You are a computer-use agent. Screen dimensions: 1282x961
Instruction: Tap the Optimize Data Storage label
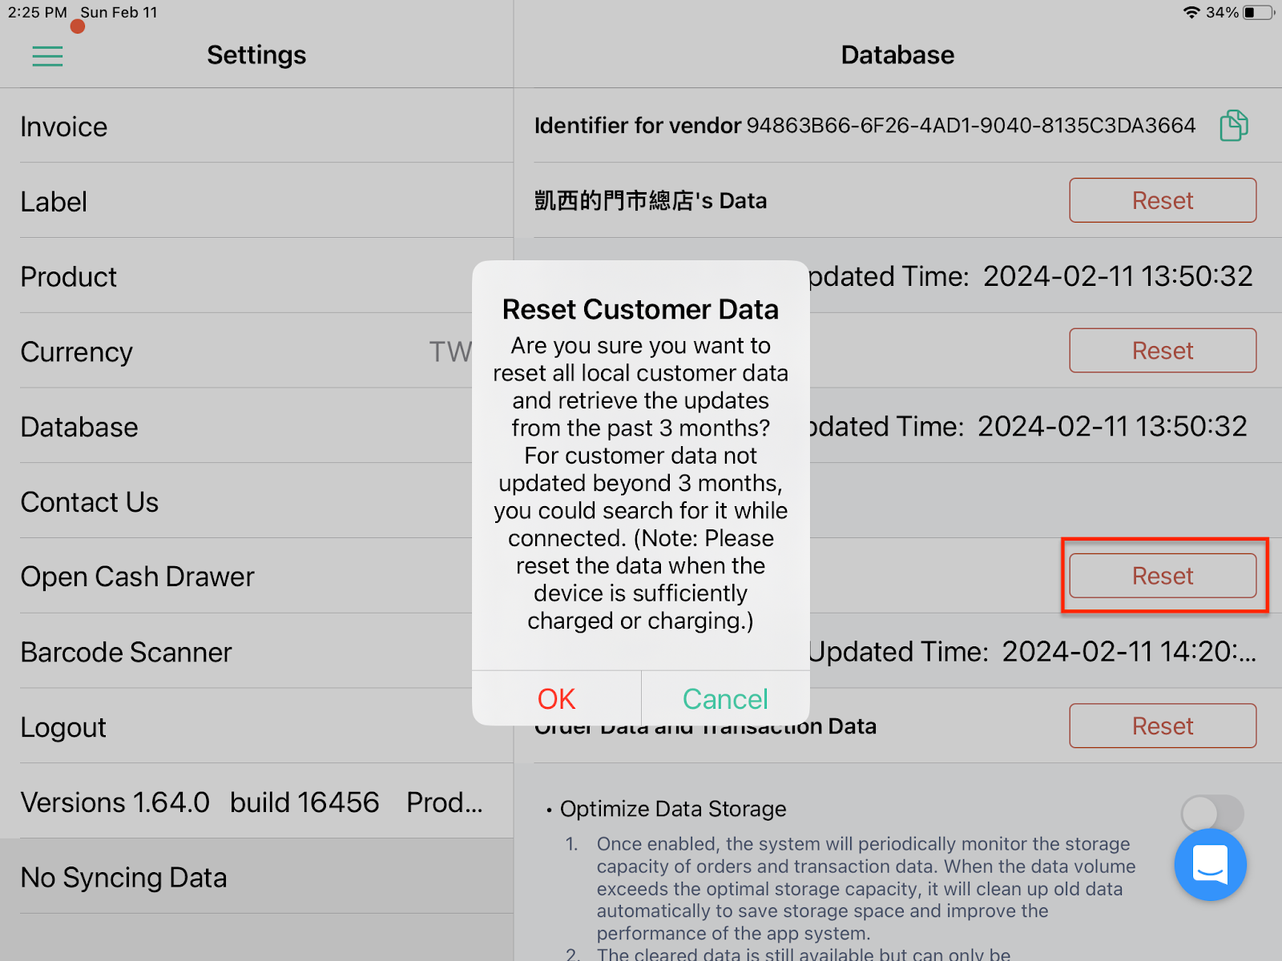point(673,809)
